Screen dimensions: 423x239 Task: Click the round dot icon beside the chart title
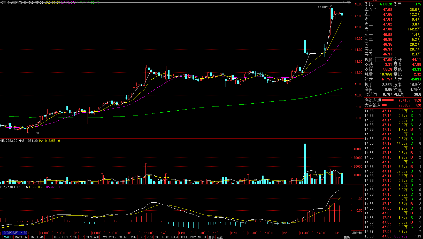[x=25, y=3]
